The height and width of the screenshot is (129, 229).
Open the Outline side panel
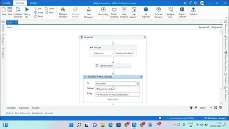click(226, 78)
